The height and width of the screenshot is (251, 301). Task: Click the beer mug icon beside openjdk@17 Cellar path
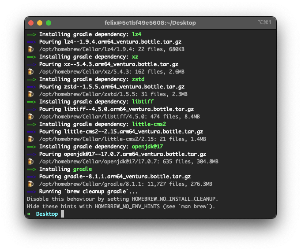[x=30, y=162]
